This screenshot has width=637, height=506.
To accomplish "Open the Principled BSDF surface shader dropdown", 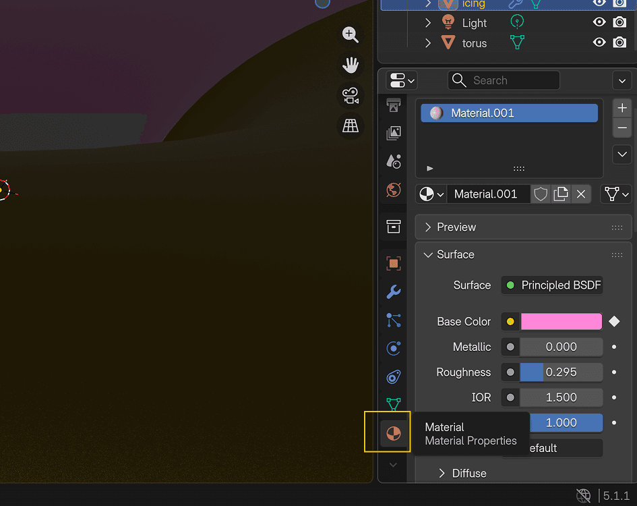I will click(x=553, y=285).
